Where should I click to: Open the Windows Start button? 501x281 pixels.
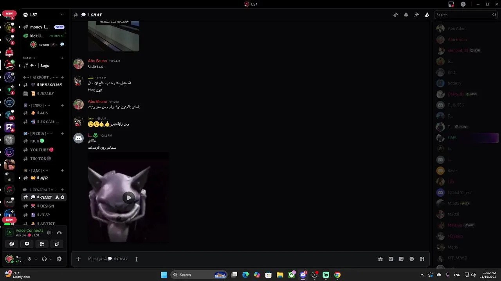click(x=164, y=275)
